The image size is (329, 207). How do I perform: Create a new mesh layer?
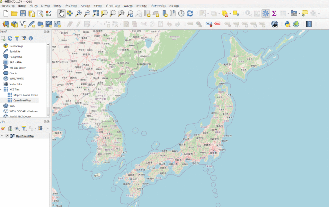point(49,24)
